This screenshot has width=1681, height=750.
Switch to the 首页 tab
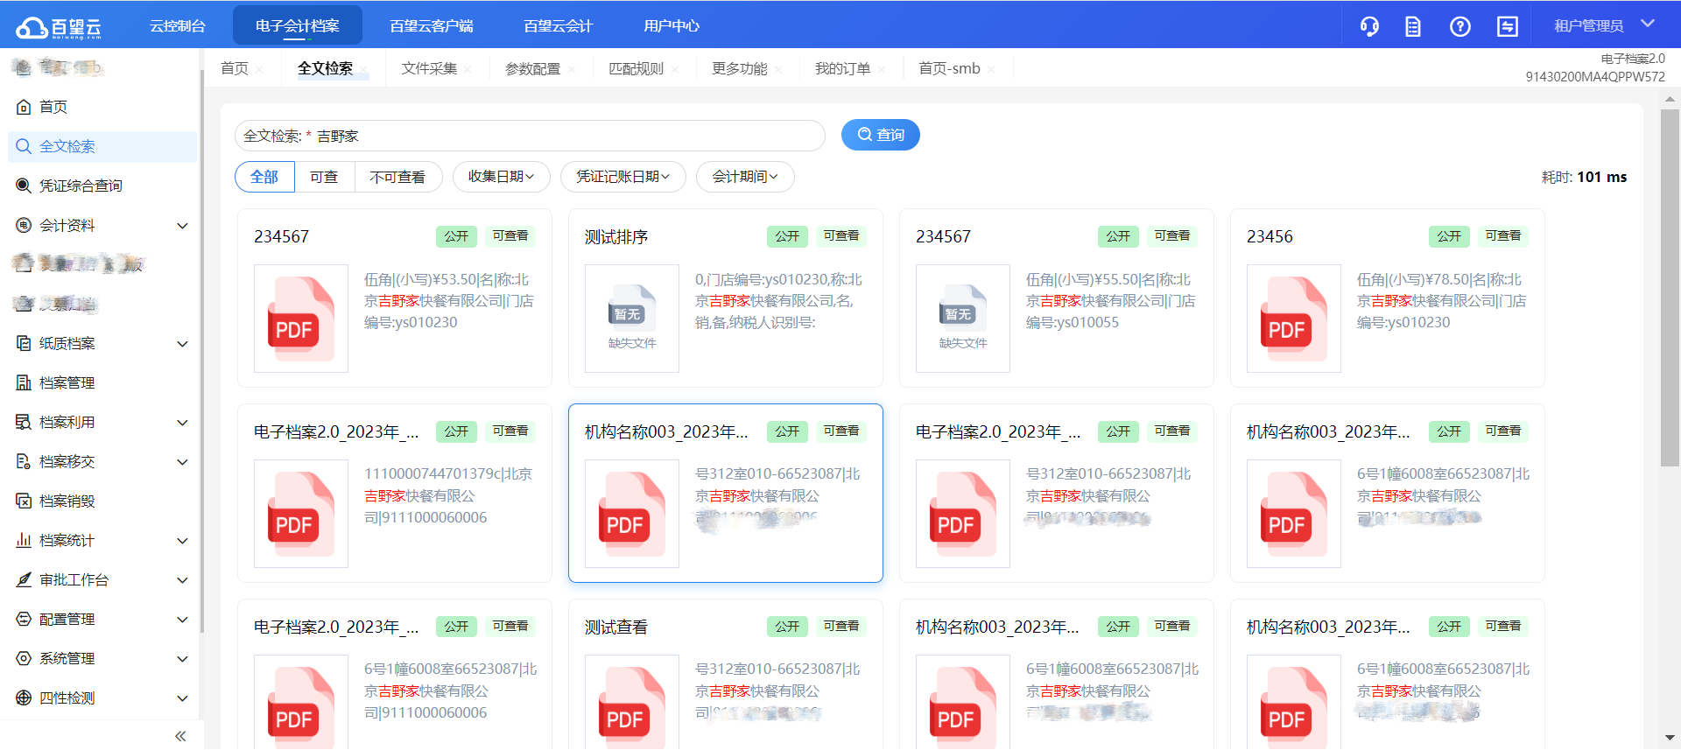[235, 68]
